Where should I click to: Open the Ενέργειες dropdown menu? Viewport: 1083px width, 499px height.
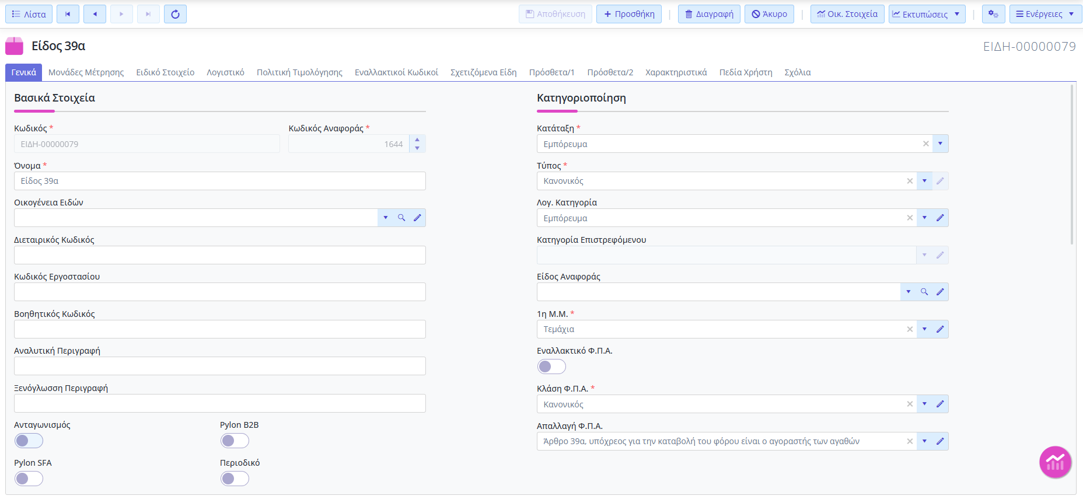coord(1045,14)
